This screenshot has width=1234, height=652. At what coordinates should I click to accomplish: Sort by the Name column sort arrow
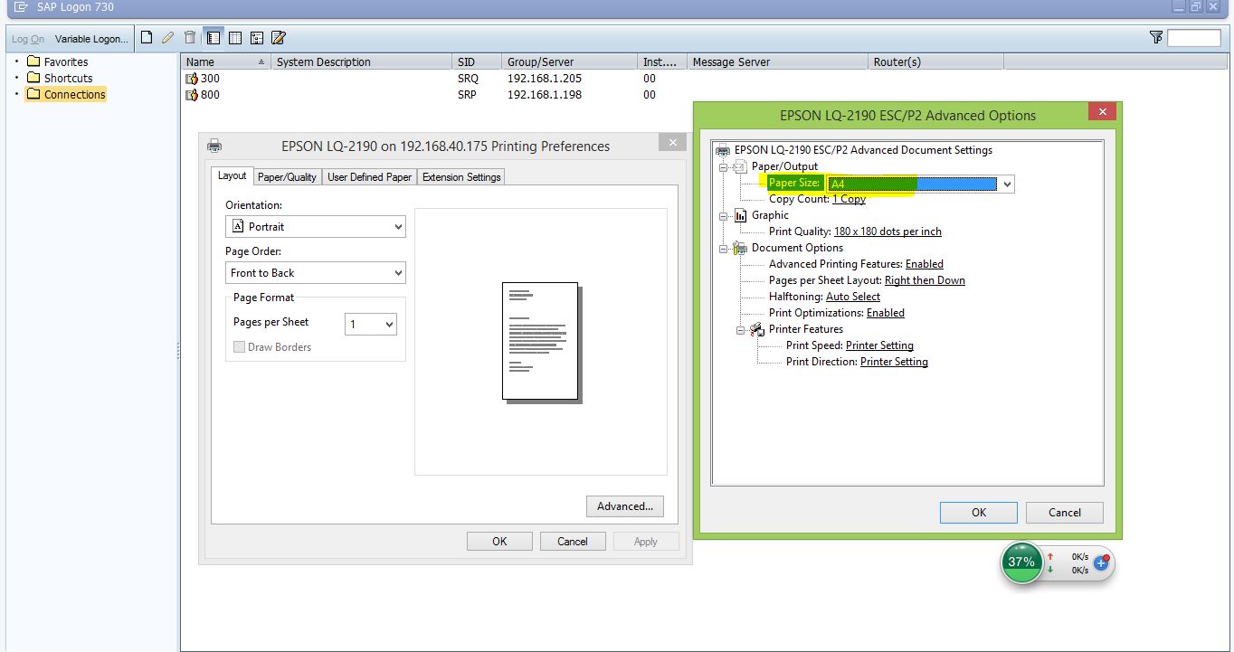[x=261, y=61]
